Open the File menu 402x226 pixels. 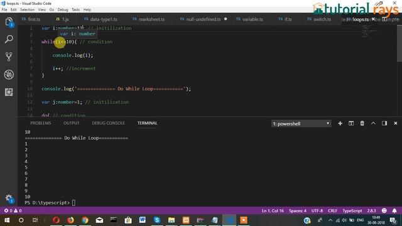coord(4,10)
